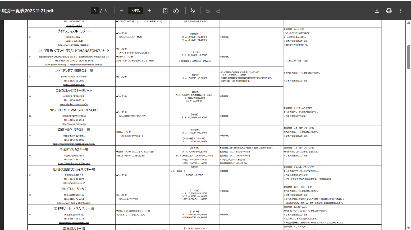Click the scrollbar up arrow
Image resolution: width=411 pixels, height=230 pixels.
tap(409, 23)
